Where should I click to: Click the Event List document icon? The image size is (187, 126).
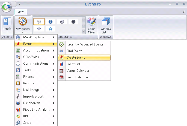[x=61, y=64]
